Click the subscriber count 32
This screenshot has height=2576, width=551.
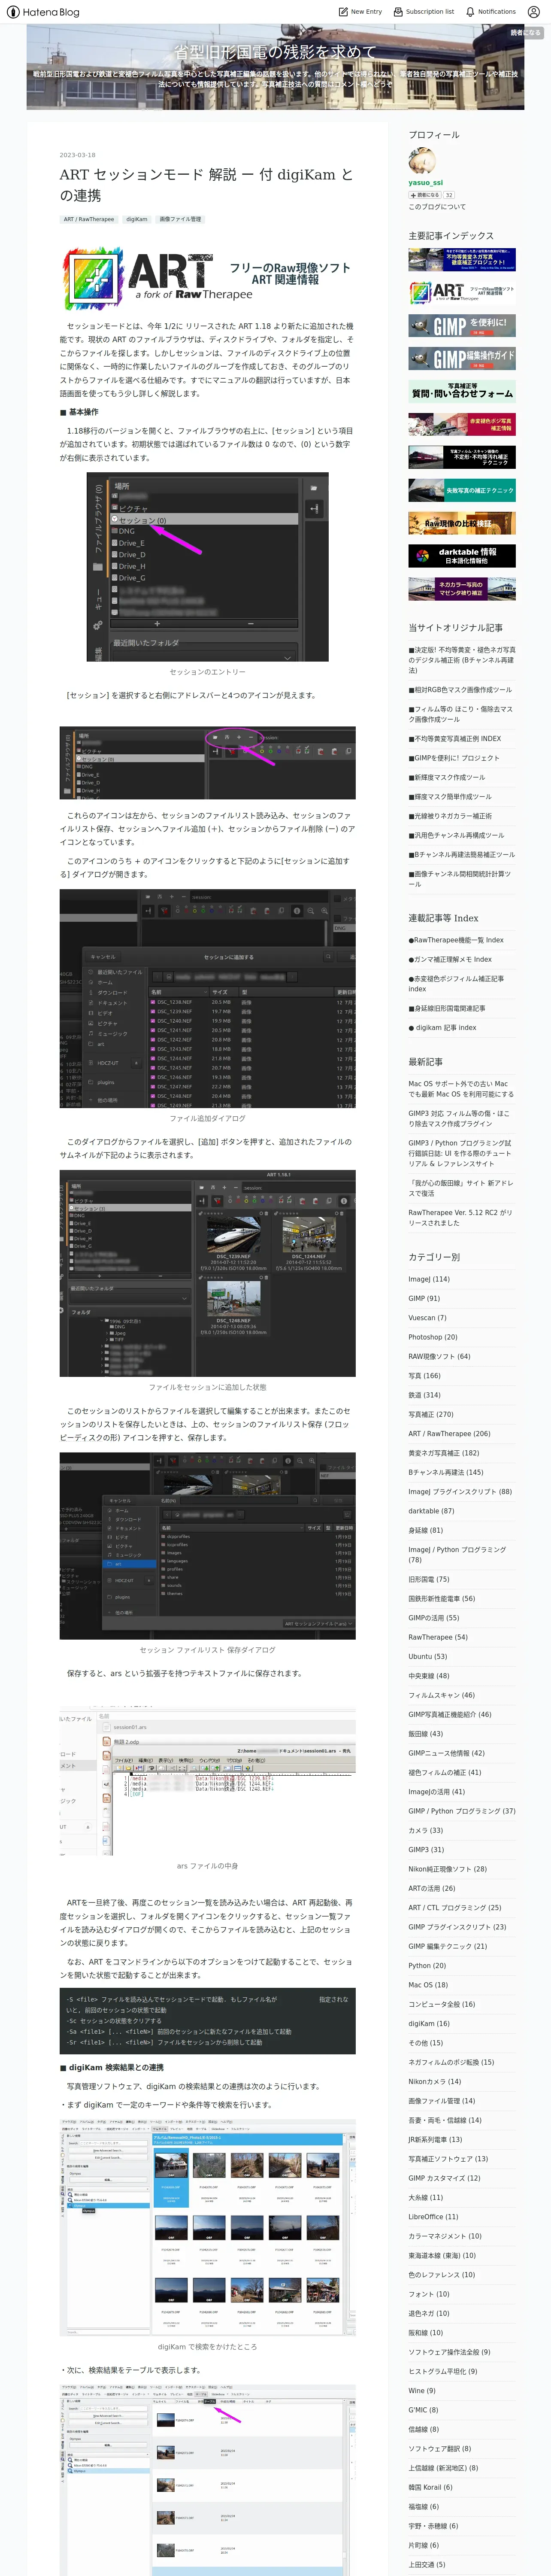(x=449, y=195)
